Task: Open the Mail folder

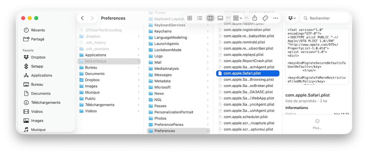Action: coord(158,62)
